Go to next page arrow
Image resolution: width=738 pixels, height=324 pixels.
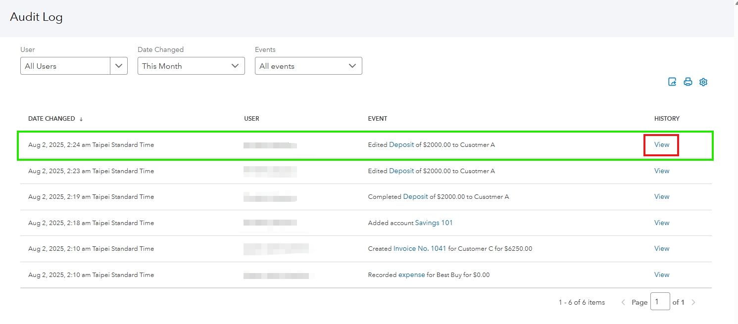[693, 302]
